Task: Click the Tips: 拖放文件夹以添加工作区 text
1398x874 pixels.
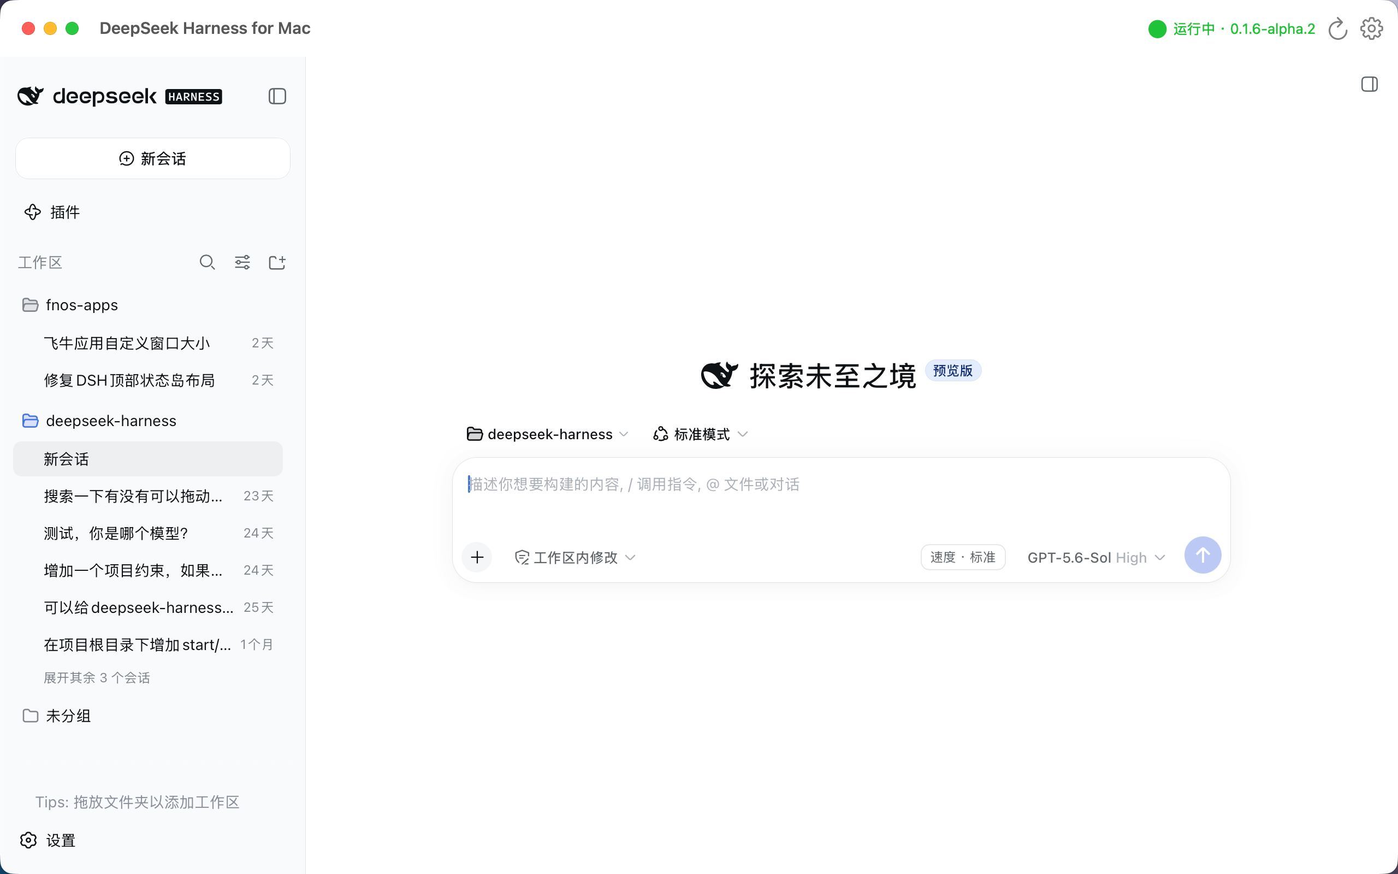Action: click(x=138, y=802)
